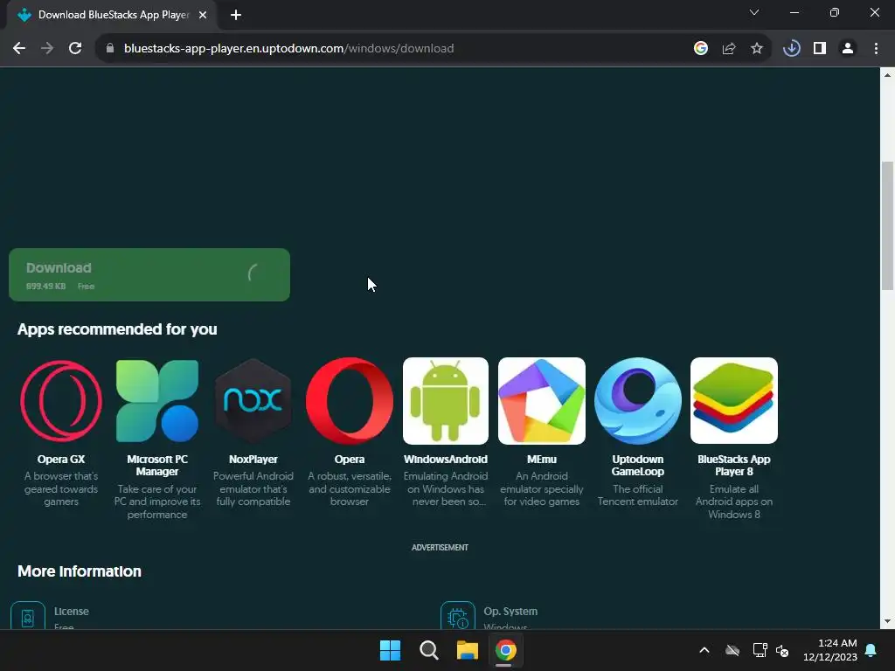
Task: View site info via the lock icon
Action: coord(110,49)
